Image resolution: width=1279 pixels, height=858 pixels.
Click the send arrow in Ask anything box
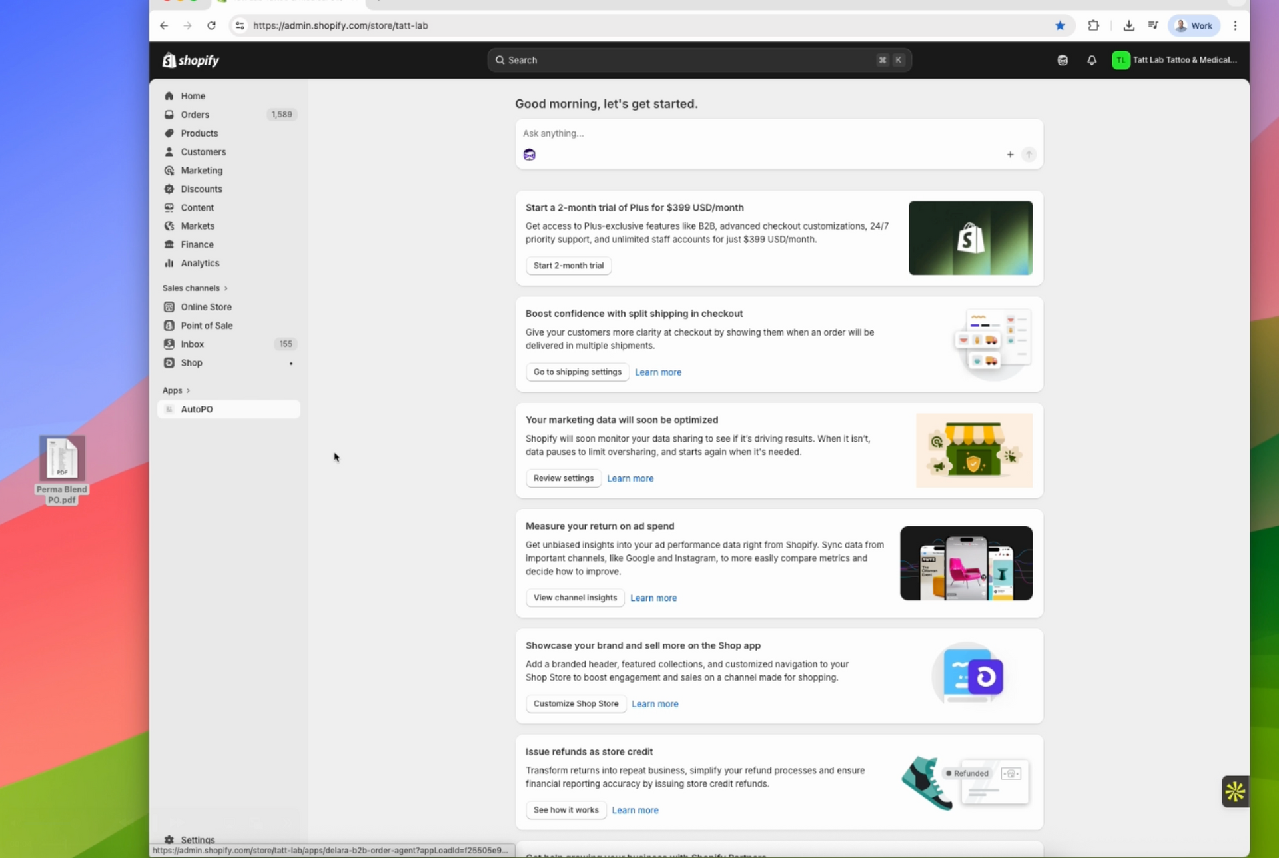pos(1029,155)
